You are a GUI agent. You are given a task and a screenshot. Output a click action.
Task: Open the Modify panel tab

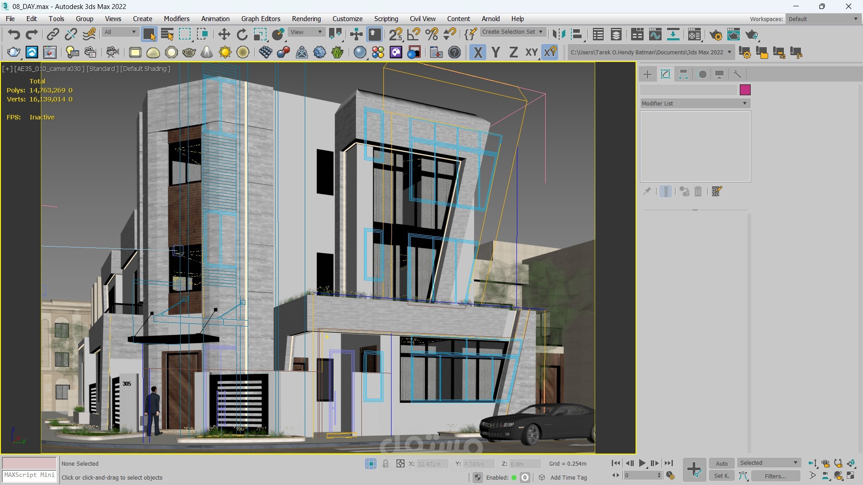tap(665, 74)
